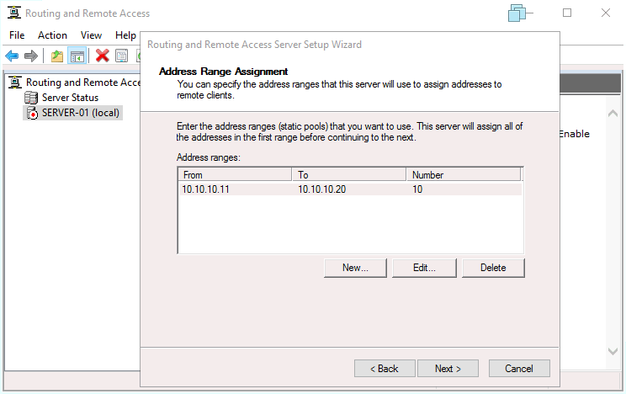Screen dimensions: 626x394
Task: Select the 10.10.10.11 address range row
Action: (x=236, y=189)
